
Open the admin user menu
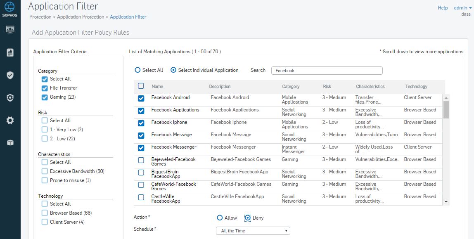point(463,8)
